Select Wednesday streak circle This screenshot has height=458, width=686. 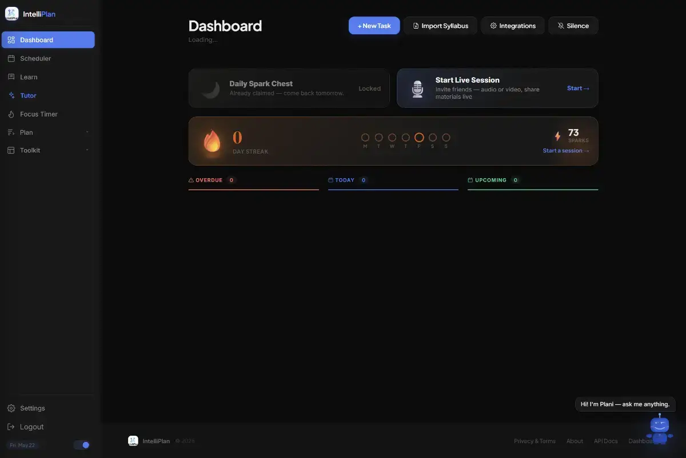click(392, 138)
